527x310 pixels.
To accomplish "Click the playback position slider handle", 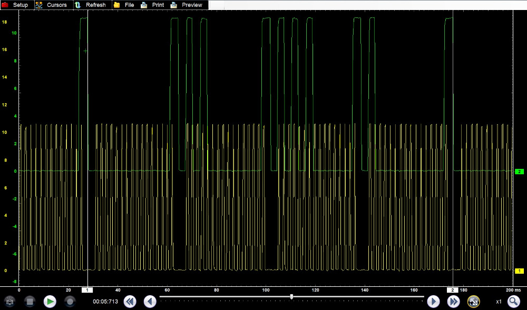I will (x=291, y=297).
